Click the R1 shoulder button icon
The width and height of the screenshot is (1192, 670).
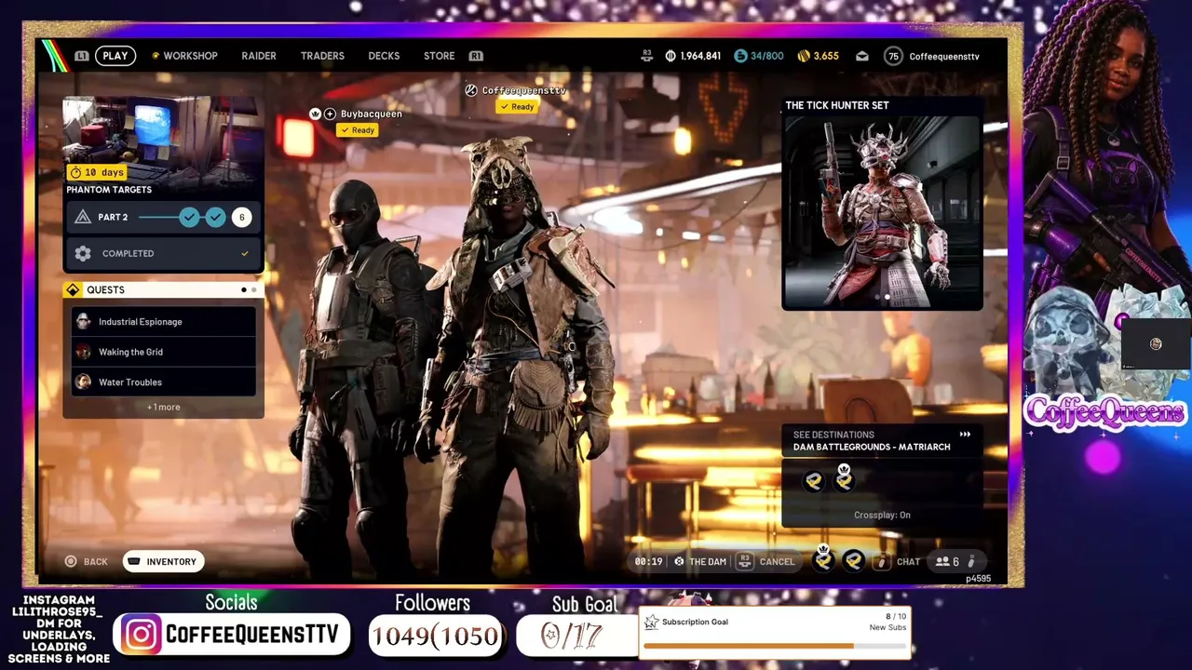476,56
